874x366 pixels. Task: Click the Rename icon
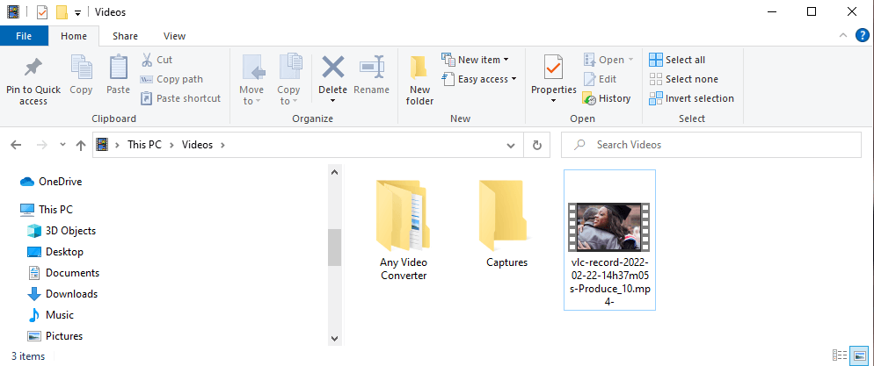tap(371, 68)
